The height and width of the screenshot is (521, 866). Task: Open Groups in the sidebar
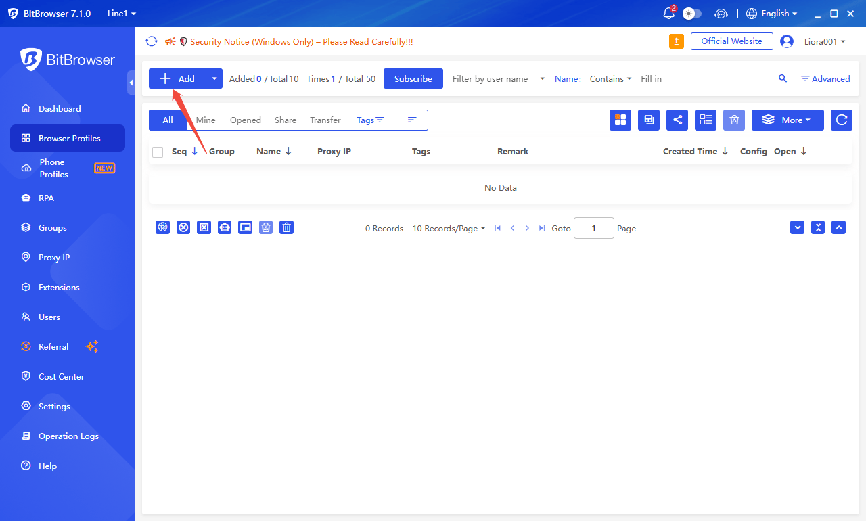point(68,227)
